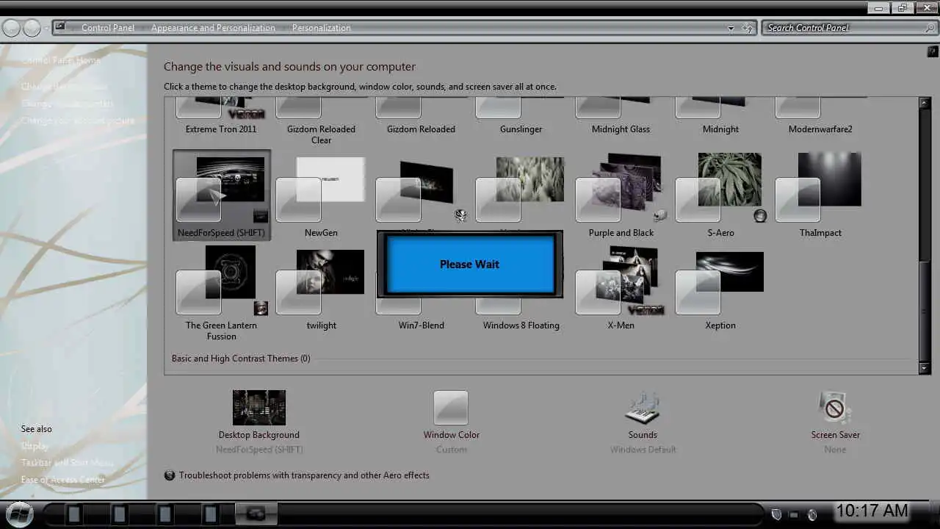
Task: Open the Screen Saver settings icon
Action: (x=835, y=407)
